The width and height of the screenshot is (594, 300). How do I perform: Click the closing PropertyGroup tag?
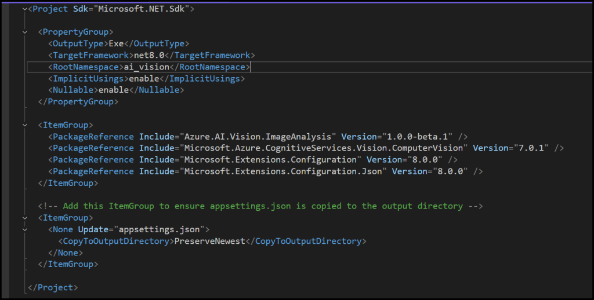tap(78, 102)
